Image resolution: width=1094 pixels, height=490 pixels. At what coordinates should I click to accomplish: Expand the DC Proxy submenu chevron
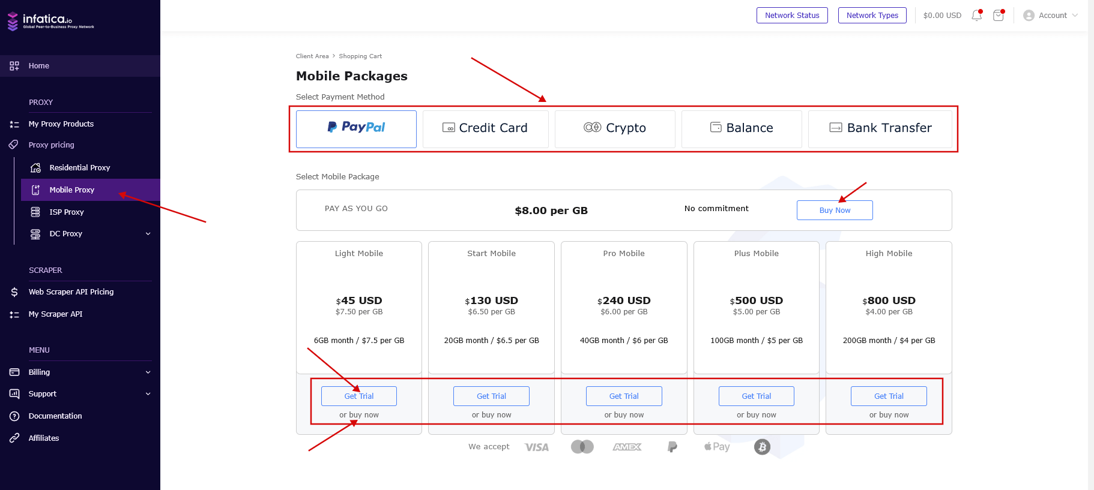[x=148, y=234]
